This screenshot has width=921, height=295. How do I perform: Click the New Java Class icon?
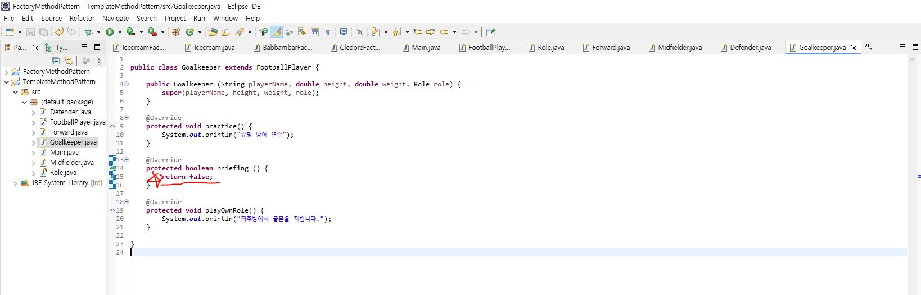[x=189, y=32]
